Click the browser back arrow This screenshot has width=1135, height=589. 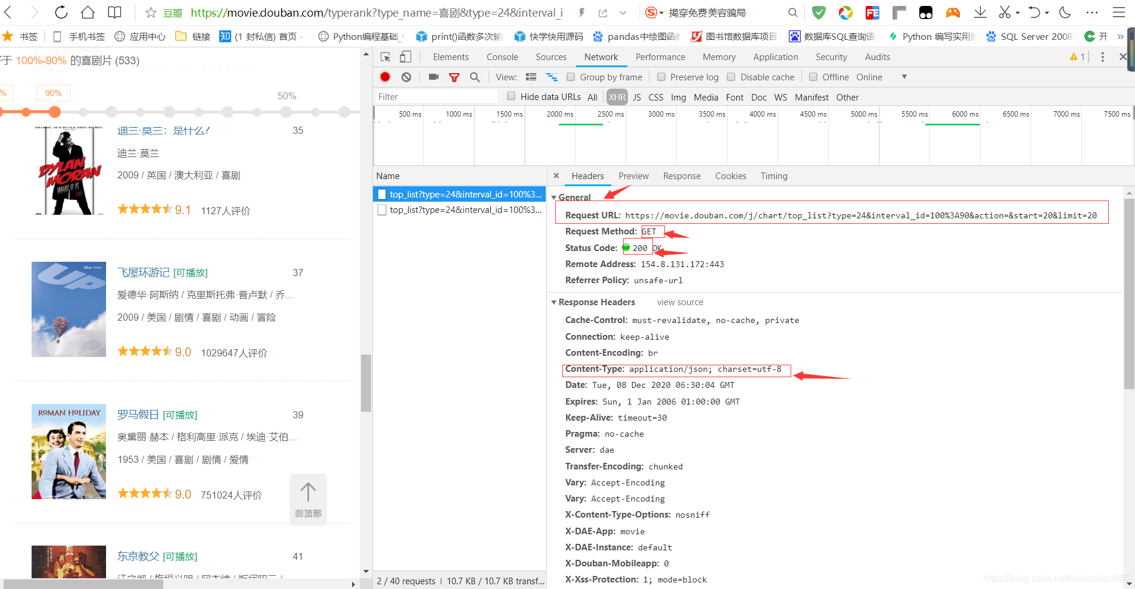tap(8, 12)
